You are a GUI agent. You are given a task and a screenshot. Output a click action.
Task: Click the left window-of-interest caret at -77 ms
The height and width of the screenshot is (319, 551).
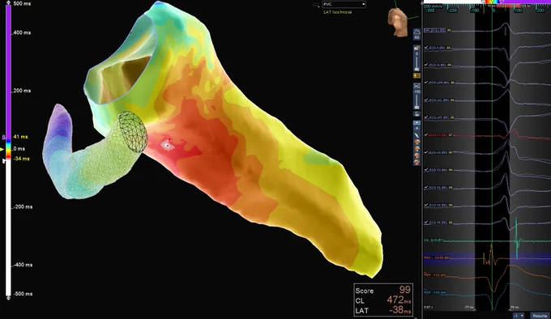coord(475,310)
